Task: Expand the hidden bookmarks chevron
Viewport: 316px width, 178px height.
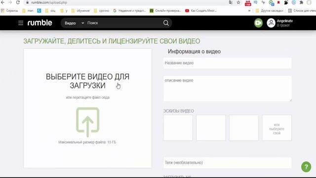Action: (x=249, y=11)
